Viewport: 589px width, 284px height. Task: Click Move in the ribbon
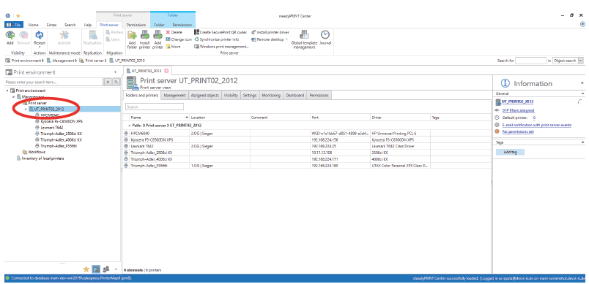pyautogui.click(x=173, y=47)
